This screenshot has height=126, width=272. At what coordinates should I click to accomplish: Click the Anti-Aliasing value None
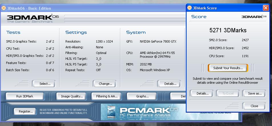[100, 47]
